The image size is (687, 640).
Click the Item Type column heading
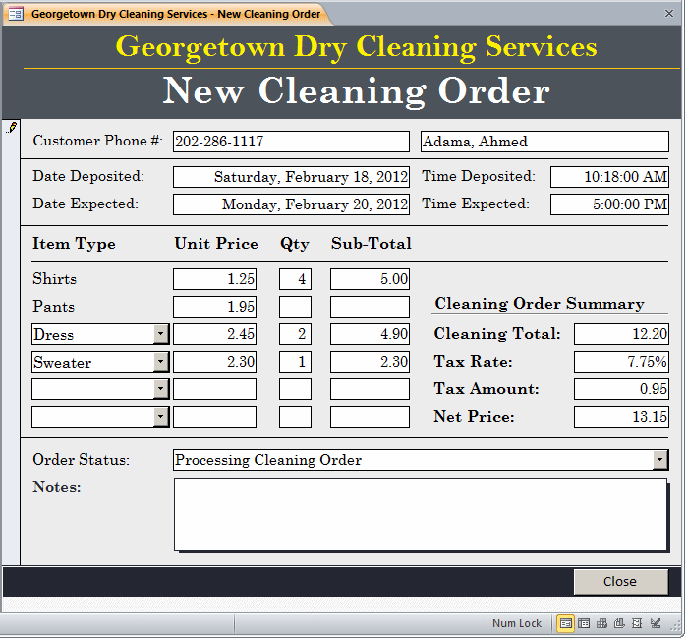coord(74,244)
